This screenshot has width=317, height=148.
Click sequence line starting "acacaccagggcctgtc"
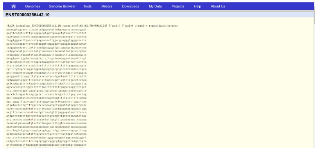47,44
